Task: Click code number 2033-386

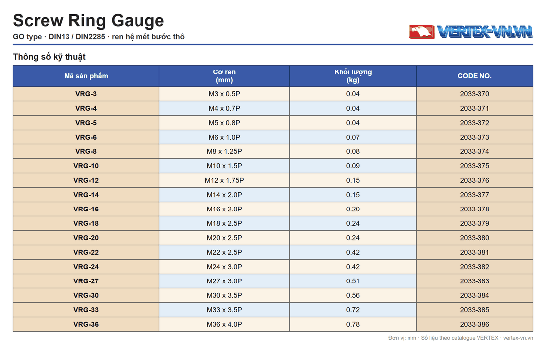Action: pos(475,324)
